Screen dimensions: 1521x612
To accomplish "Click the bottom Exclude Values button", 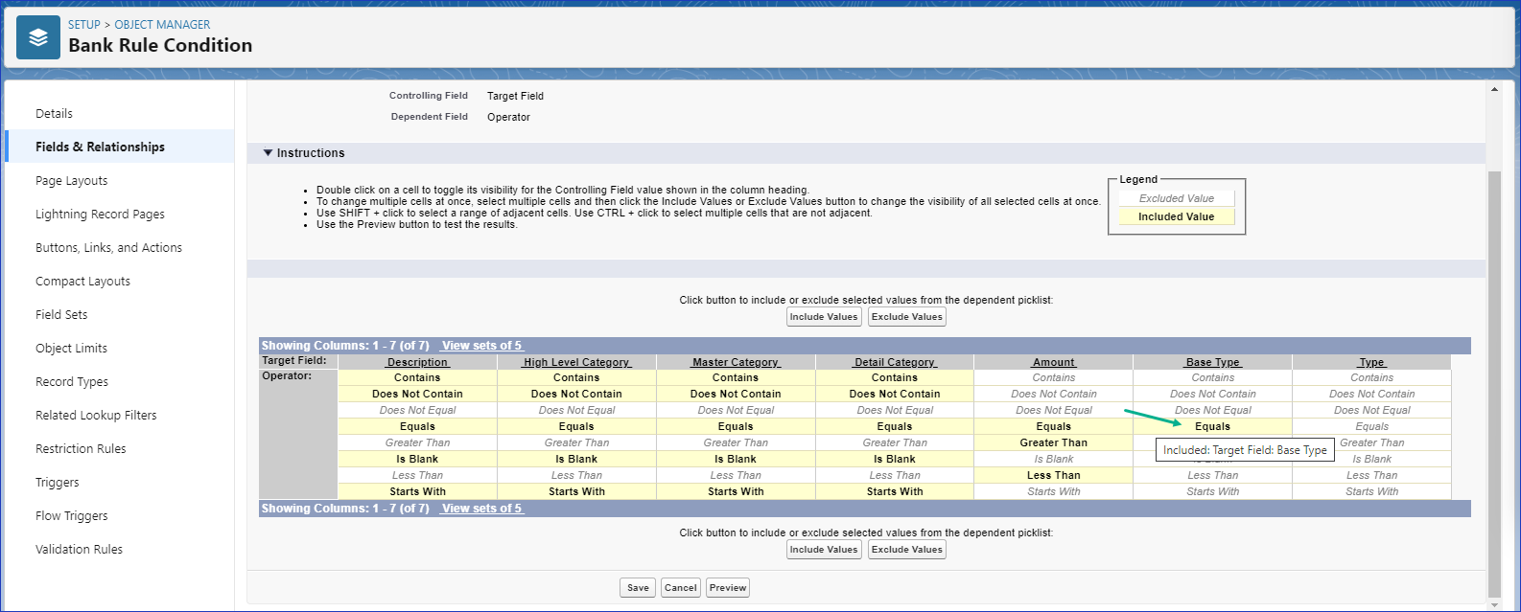I will pyautogui.click(x=906, y=550).
